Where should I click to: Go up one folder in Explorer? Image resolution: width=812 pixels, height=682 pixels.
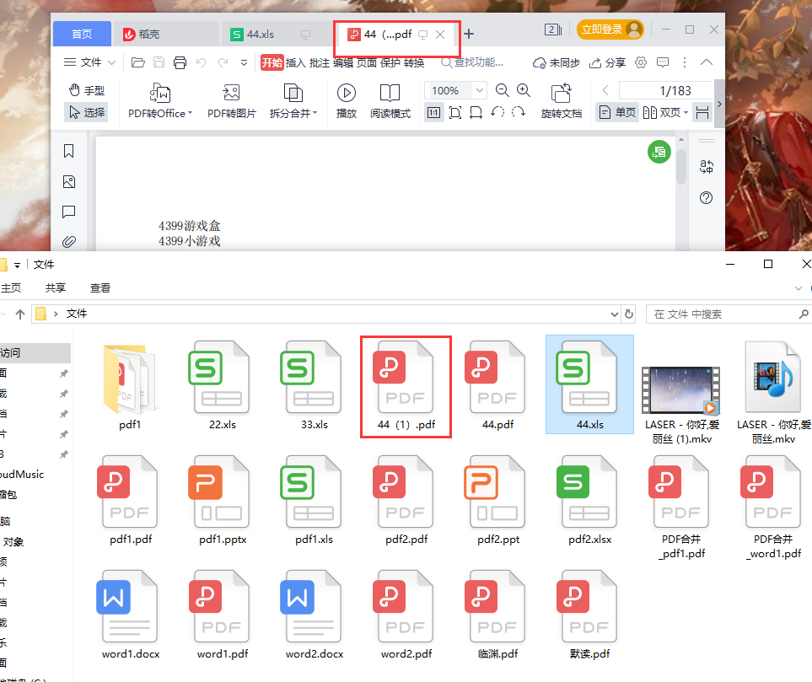[x=20, y=314]
